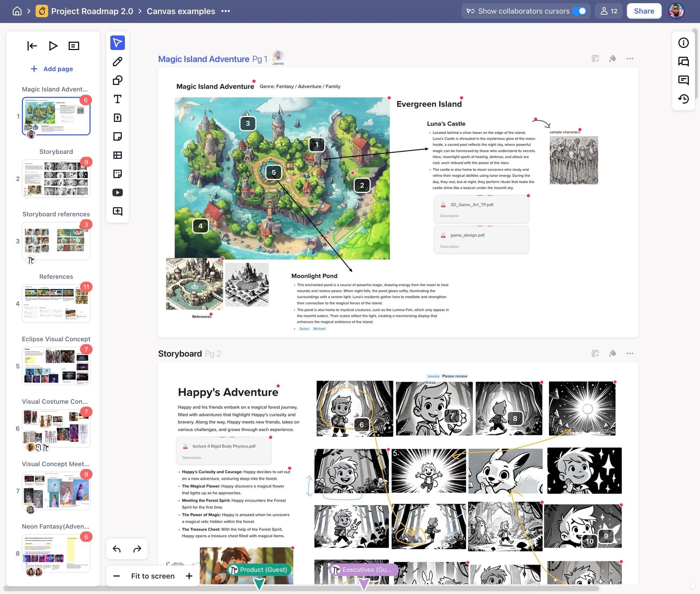Select the Text tool
This screenshot has height=594, width=700.
(118, 99)
